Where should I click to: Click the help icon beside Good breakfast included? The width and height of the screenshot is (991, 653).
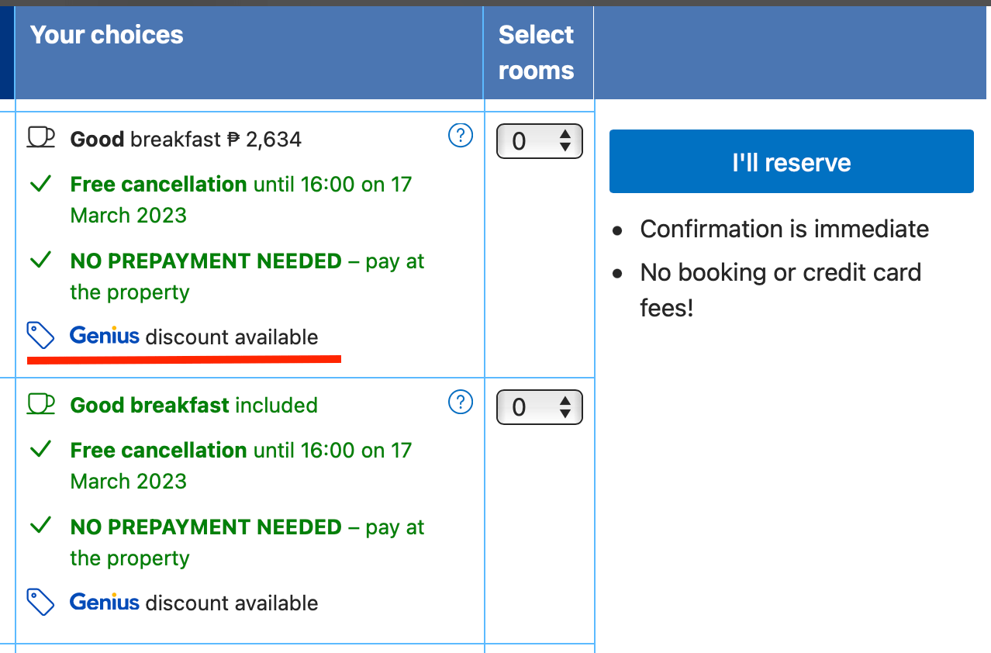[461, 402]
